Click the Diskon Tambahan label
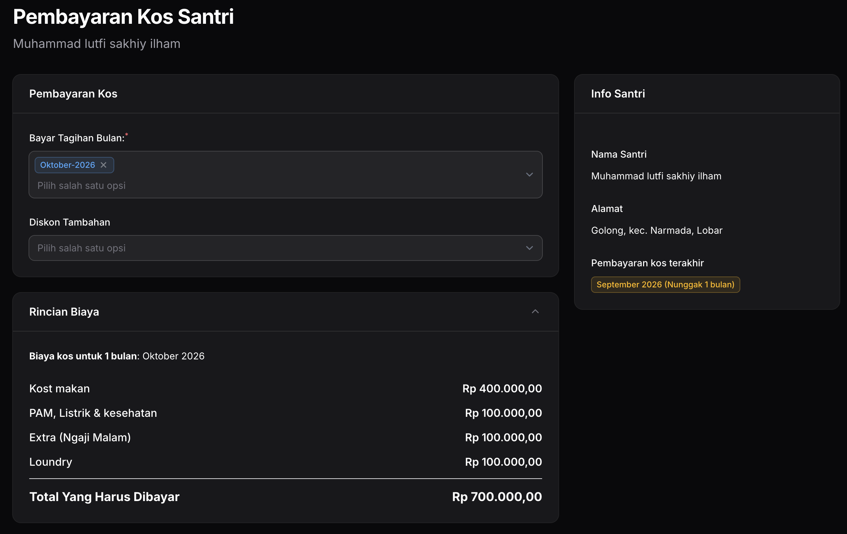The height and width of the screenshot is (534, 847). (x=70, y=222)
